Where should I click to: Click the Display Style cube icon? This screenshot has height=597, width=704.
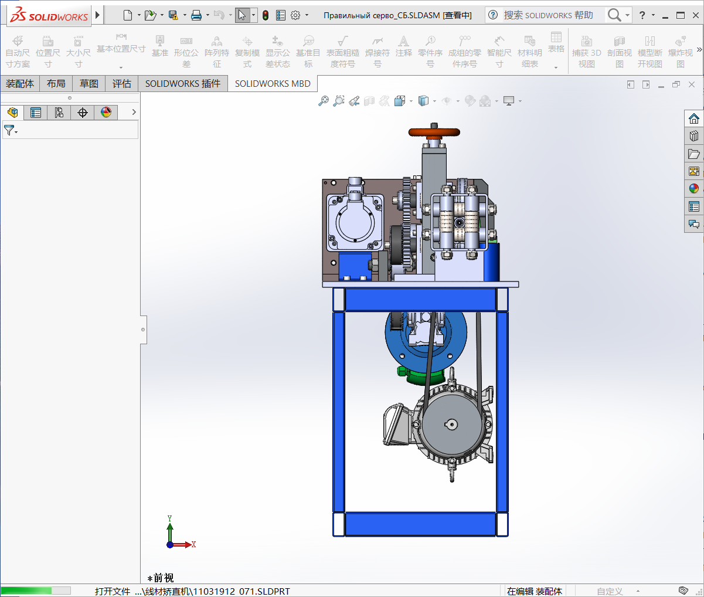pos(423,101)
